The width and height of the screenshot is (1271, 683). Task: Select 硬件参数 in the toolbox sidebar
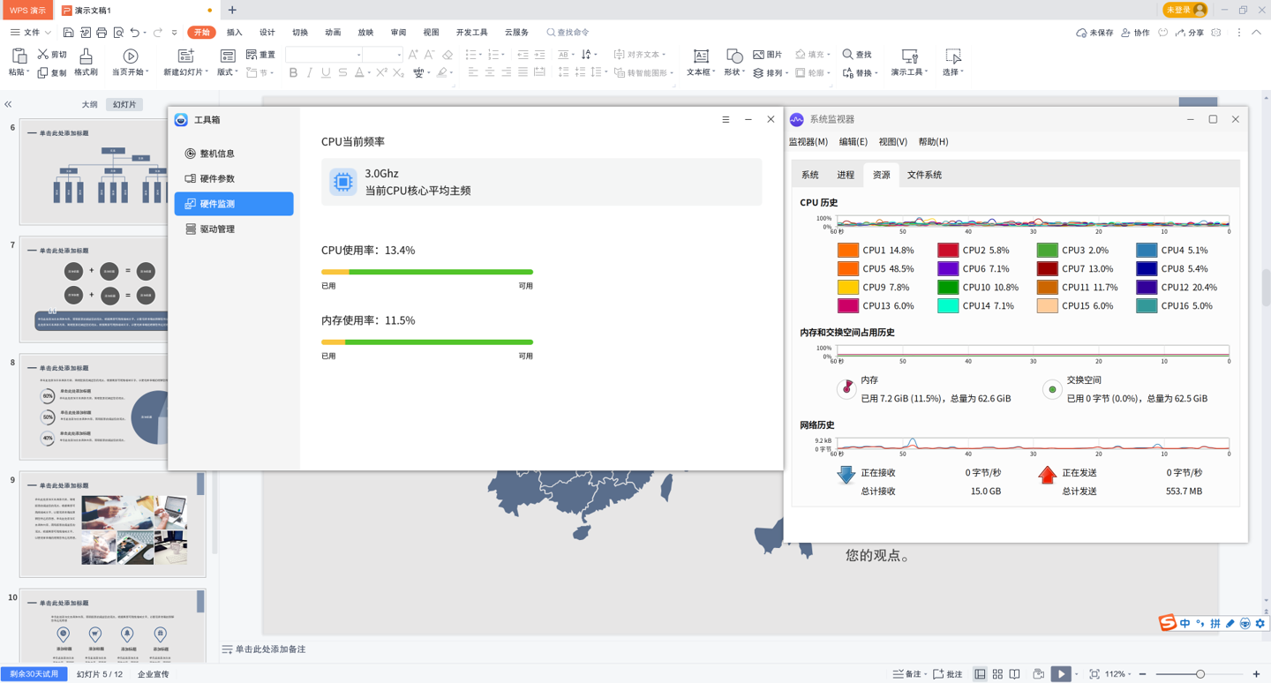pos(217,178)
